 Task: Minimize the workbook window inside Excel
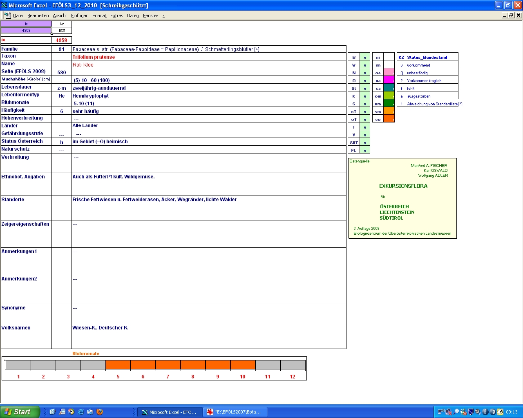click(x=505, y=15)
